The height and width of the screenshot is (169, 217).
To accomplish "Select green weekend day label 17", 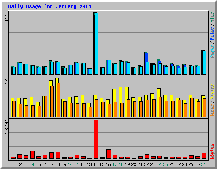I will click(114, 164).
